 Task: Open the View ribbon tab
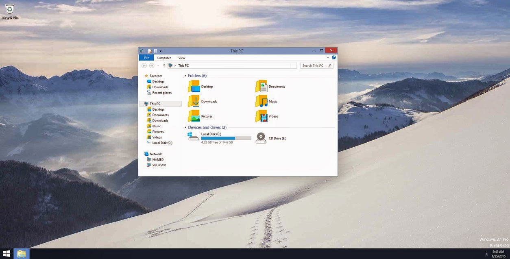pos(181,57)
